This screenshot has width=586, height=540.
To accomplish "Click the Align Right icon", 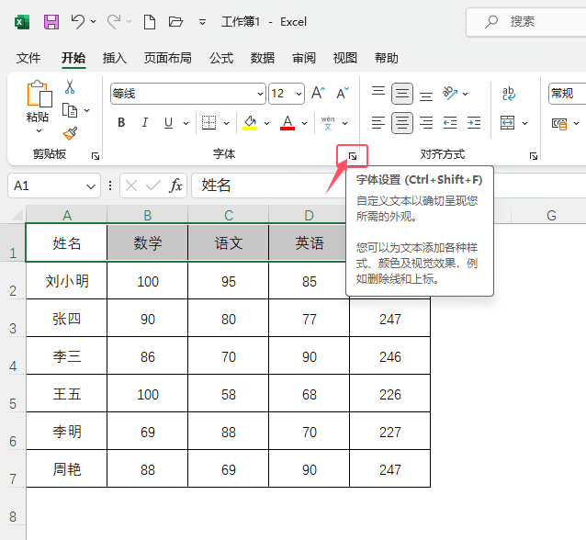I will (426, 122).
